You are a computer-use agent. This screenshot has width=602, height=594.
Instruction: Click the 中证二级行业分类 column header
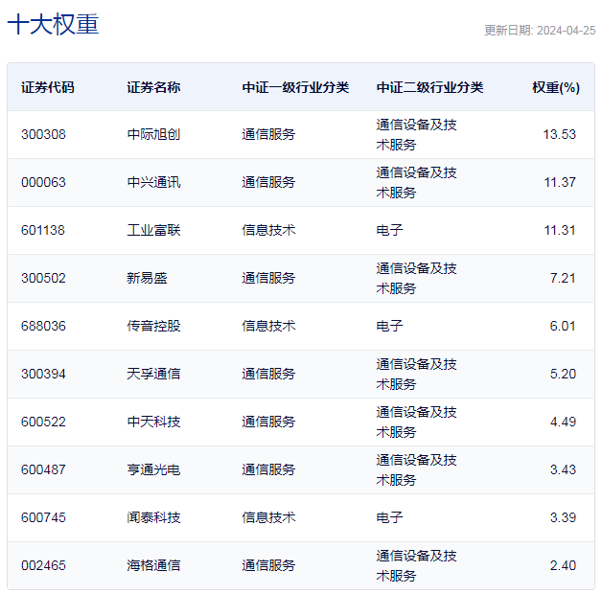429,87
